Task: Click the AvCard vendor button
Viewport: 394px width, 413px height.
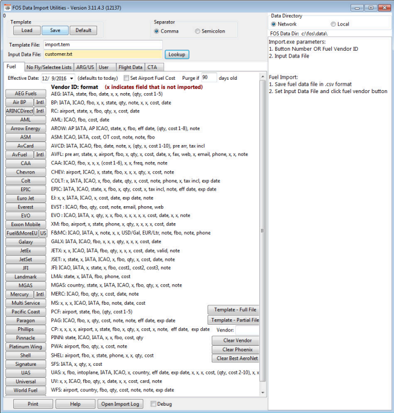Action: (x=26, y=146)
